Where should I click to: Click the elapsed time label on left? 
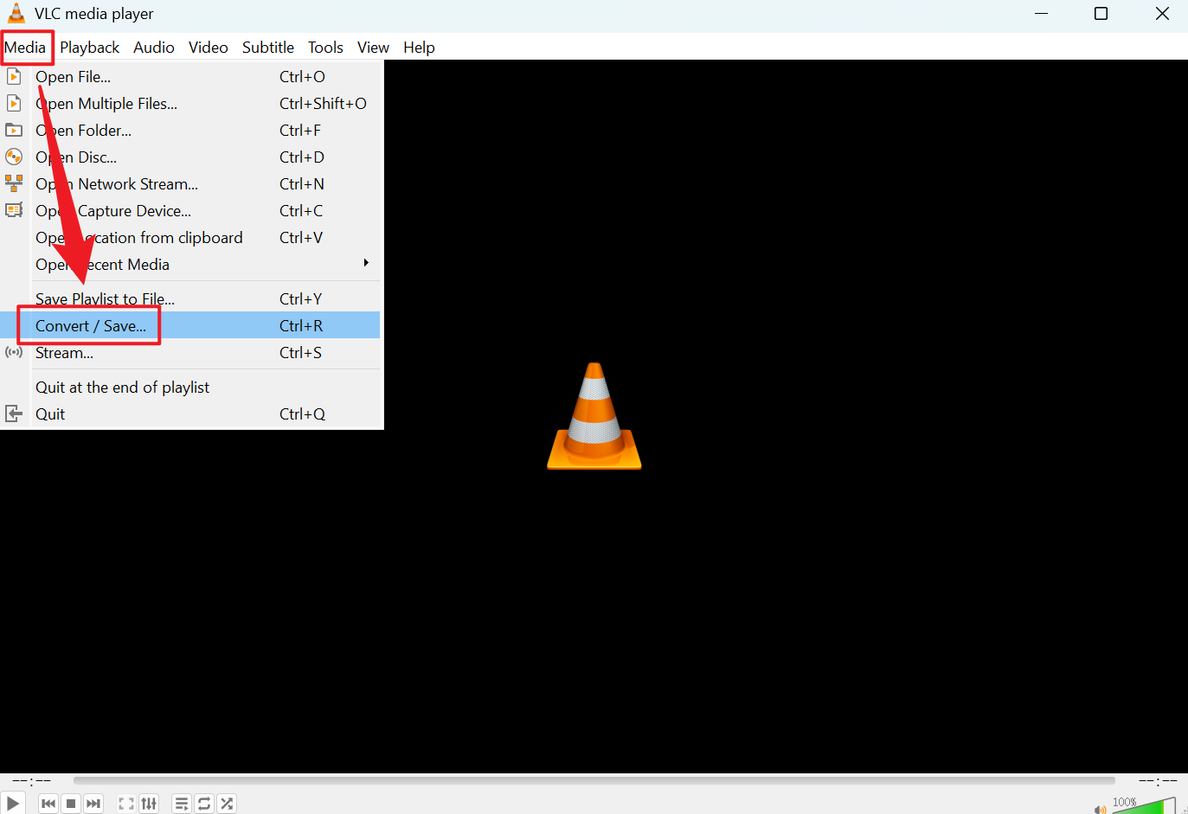point(31,780)
